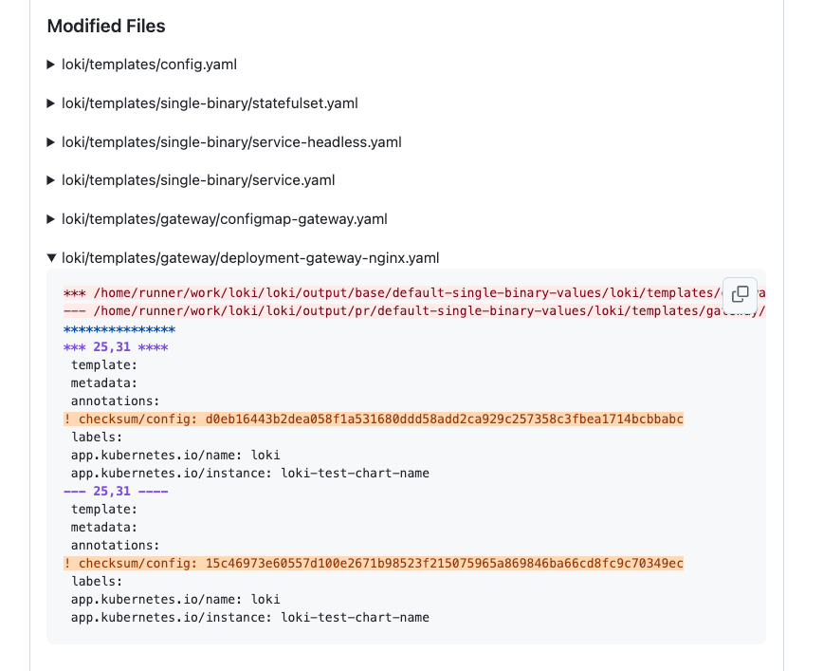Expand the single-binary/service-headless.yaml disclosure triangle

(51, 142)
